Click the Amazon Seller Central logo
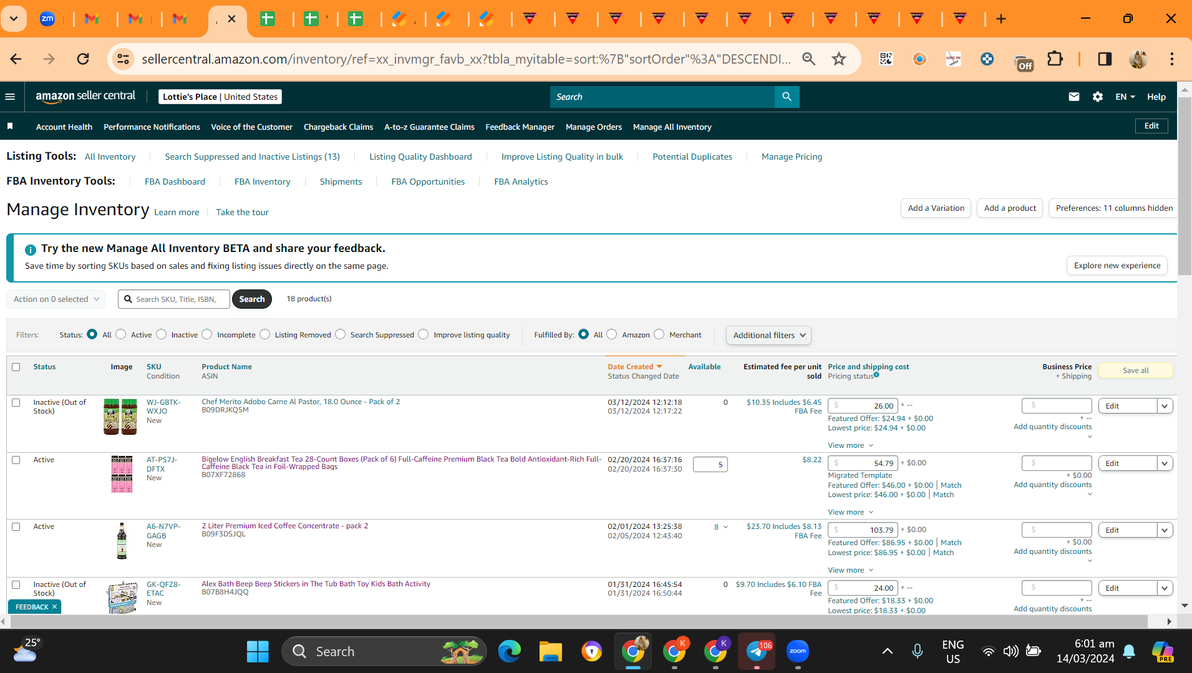Viewport: 1192px width, 673px height. 85,97
